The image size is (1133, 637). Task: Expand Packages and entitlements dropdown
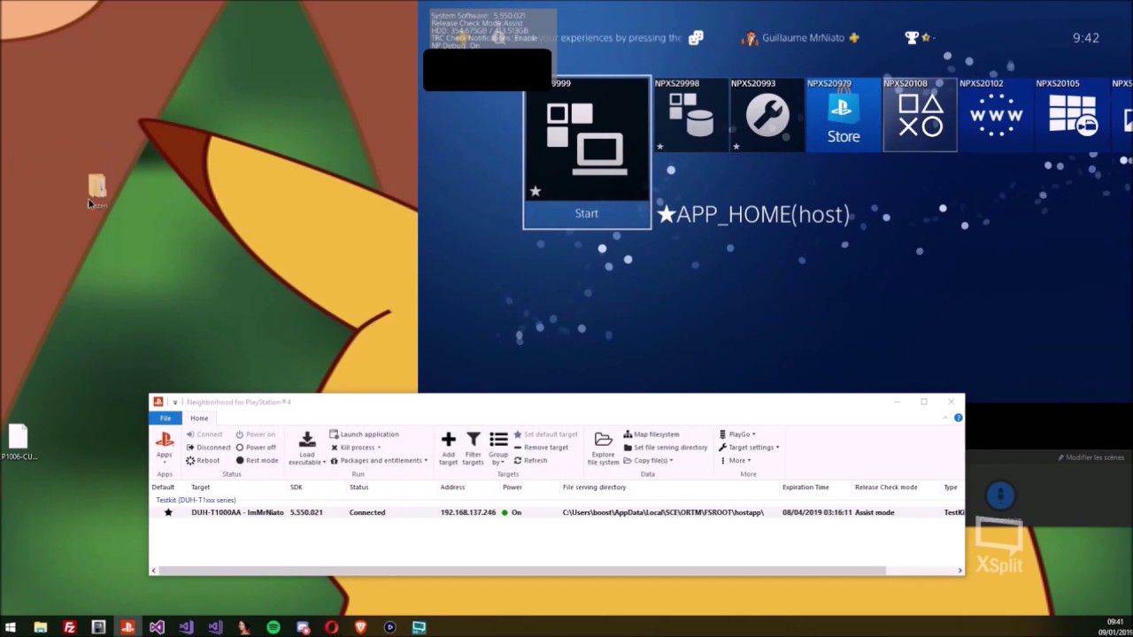click(379, 460)
